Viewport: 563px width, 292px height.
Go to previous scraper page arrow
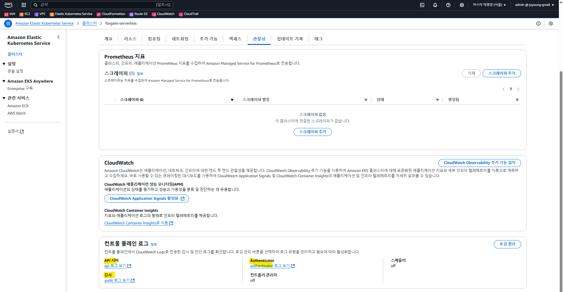pos(503,89)
